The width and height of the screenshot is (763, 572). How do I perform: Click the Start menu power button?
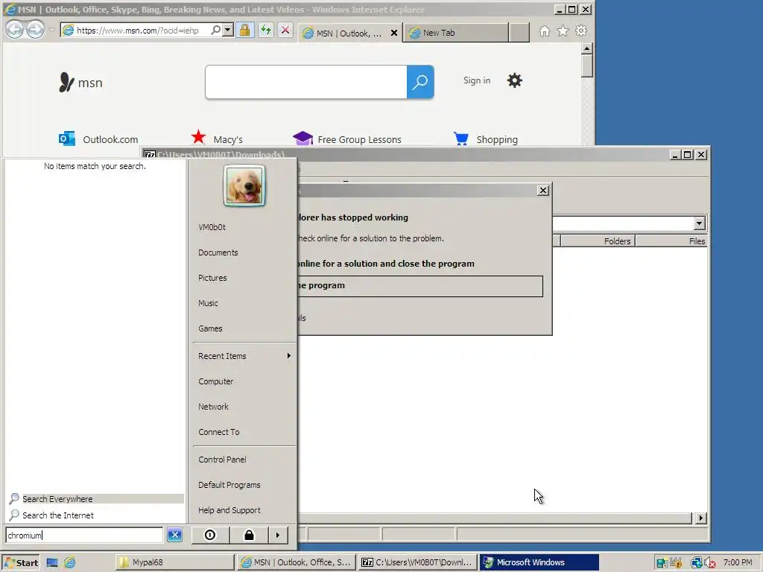[209, 535]
